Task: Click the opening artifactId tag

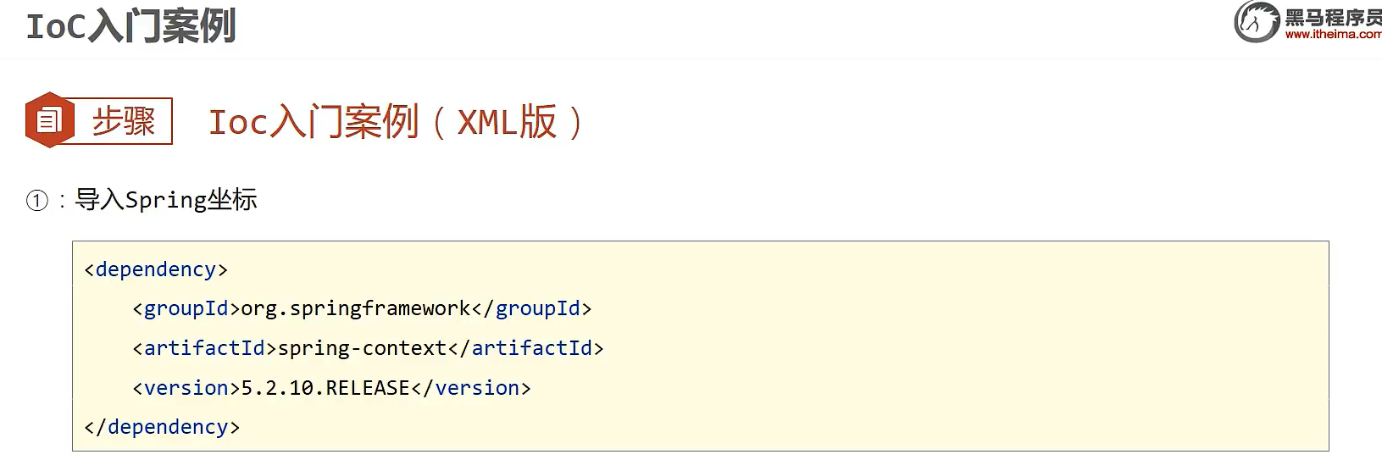Action: point(205,348)
